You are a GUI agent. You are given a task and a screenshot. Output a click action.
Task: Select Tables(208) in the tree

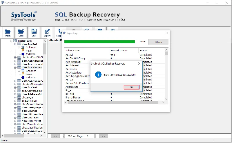click(x=25, y=41)
